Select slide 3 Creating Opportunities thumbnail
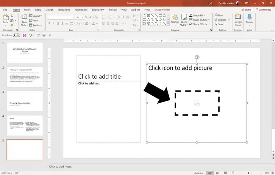The width and height of the screenshot is (275, 175). click(x=25, y=101)
